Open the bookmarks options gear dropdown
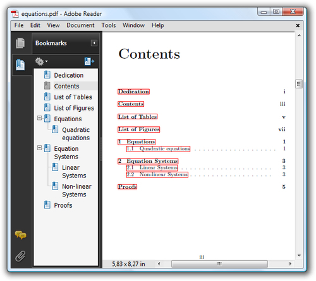The image size is (316, 281). coord(41,61)
